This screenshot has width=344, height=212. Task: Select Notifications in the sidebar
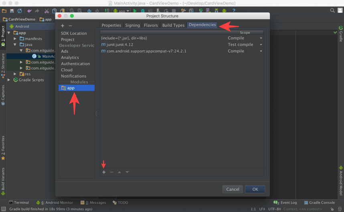(73, 76)
